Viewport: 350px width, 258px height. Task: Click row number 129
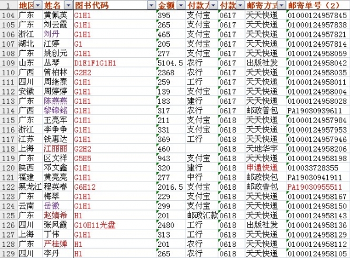[x=8, y=253]
